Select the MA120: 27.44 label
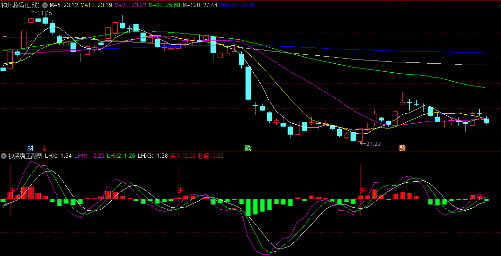 click(200, 5)
